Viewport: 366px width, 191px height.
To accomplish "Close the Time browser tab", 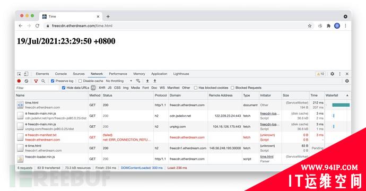I will pyautogui.click(x=98, y=16).
